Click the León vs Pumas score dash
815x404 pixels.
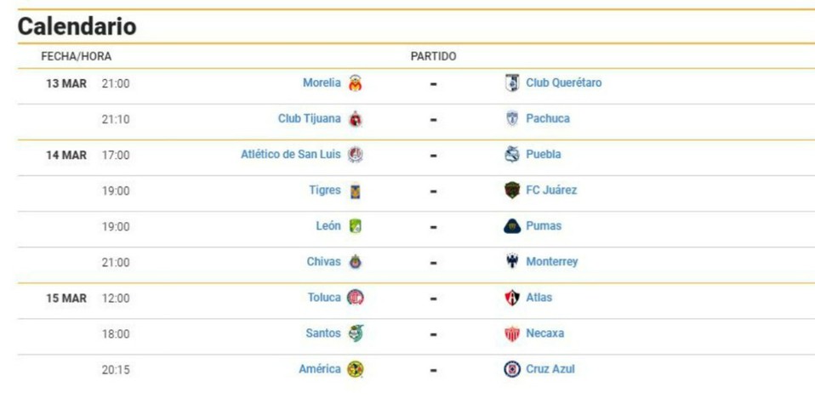point(434,227)
